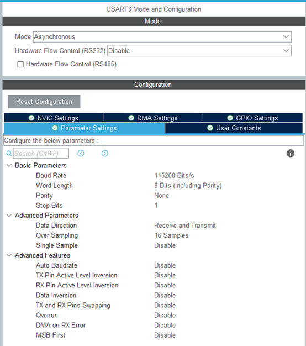
Task: Click the Reset Configuration button
Action: tap(44, 102)
